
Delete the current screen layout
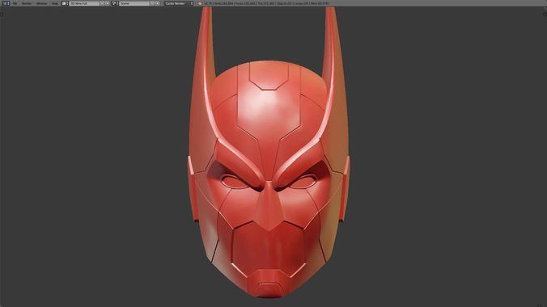coord(107,3)
